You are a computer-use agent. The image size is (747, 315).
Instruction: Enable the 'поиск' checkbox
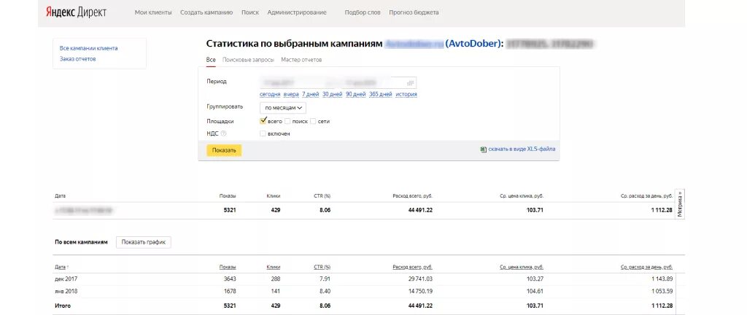[287, 121]
